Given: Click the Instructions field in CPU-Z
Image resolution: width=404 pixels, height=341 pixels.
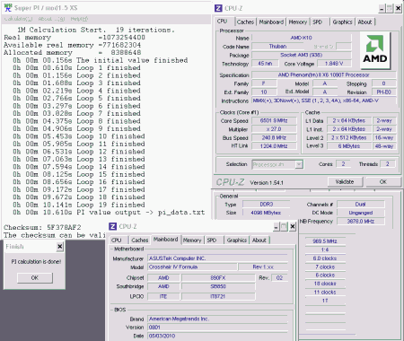Looking at the screenshot, I should [x=324, y=101].
